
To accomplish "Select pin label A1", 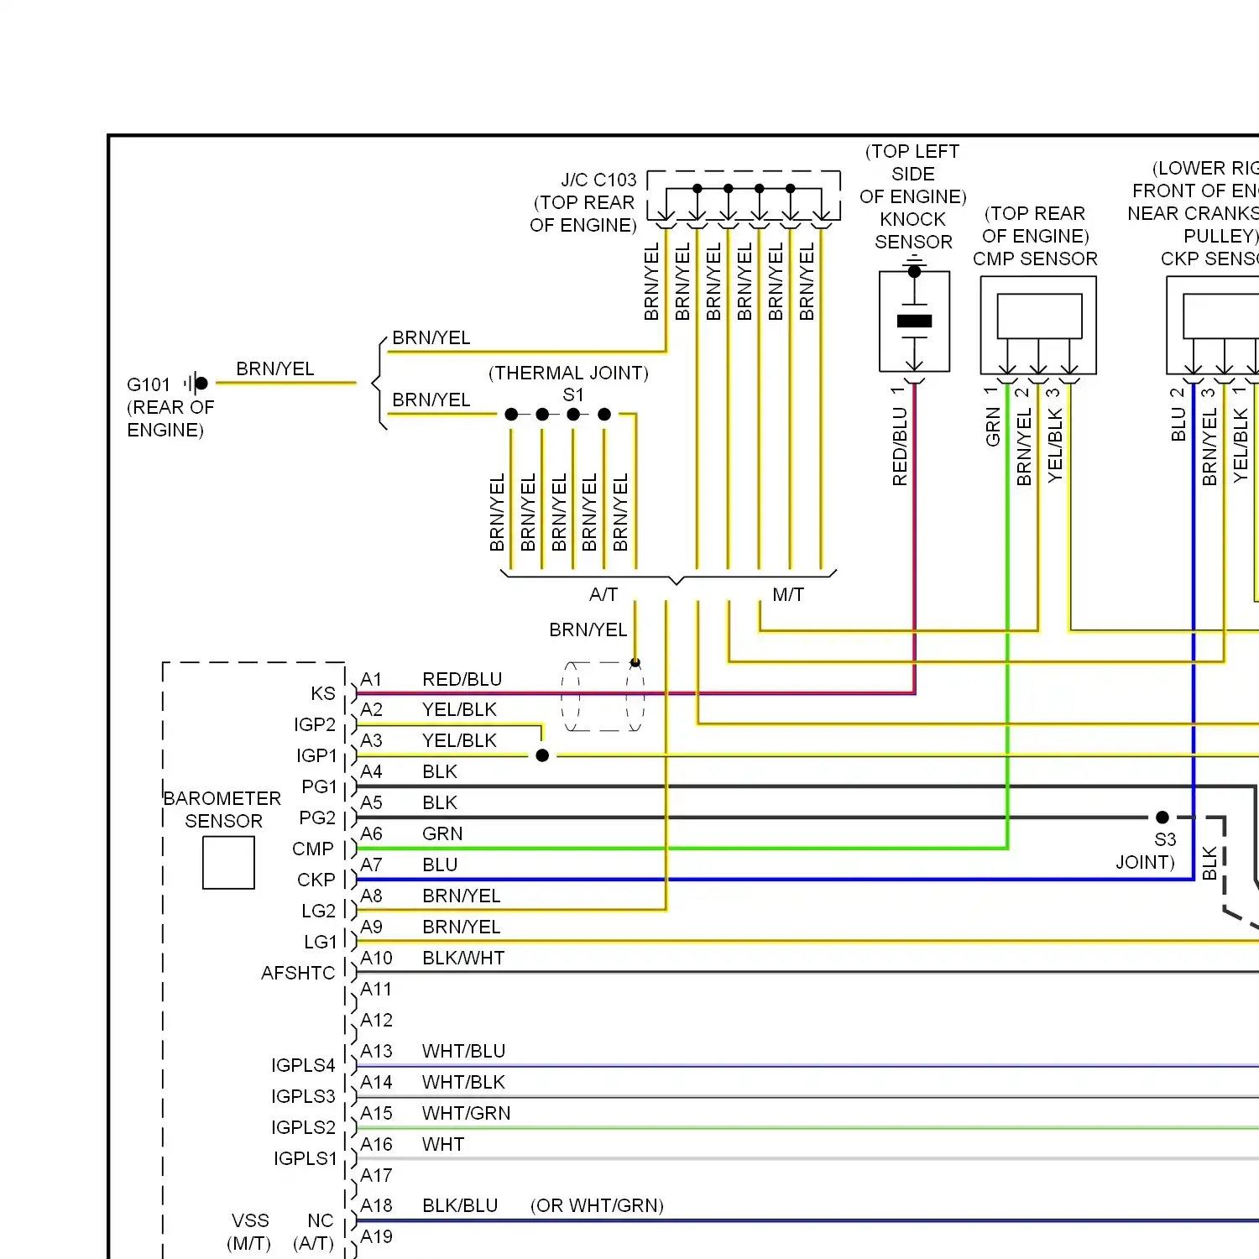I will [x=371, y=679].
